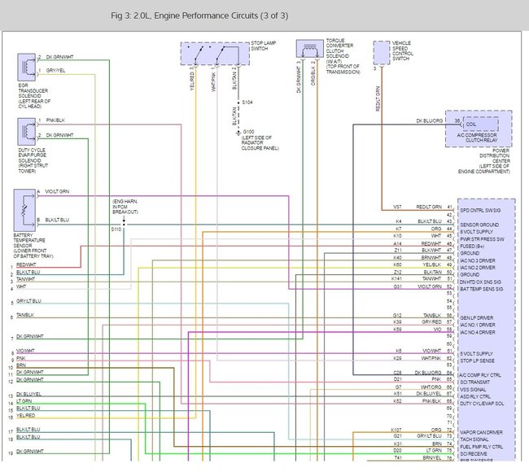Click the EGR transducer solenoid coil symbol
This screenshot has width=529, height=472.
[x=27, y=67]
